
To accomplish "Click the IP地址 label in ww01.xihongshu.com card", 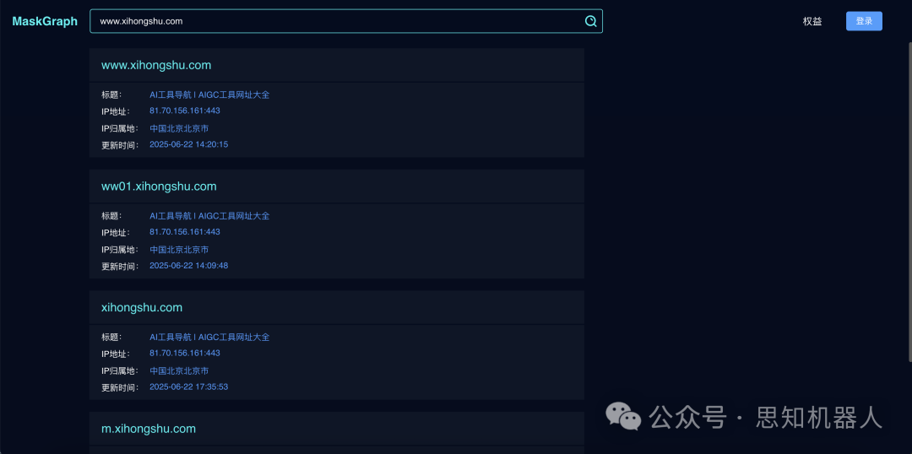I will coord(116,233).
